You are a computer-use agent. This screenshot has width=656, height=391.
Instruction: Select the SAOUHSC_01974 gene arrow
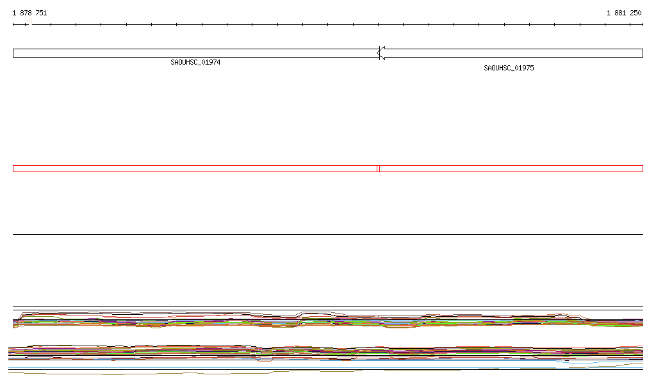point(196,53)
